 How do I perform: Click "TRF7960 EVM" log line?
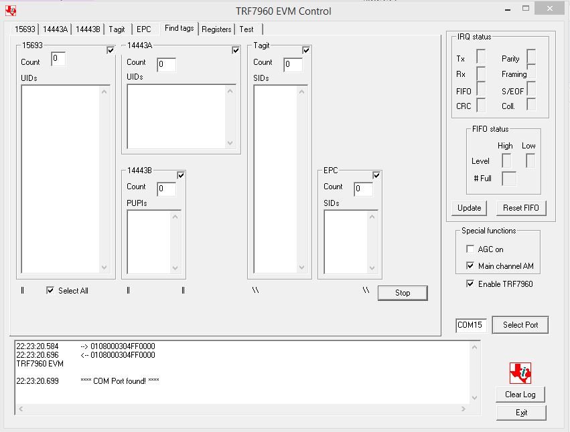(40, 364)
